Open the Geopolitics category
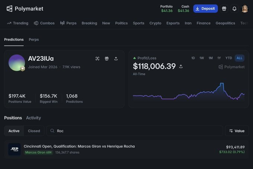 click(x=225, y=23)
